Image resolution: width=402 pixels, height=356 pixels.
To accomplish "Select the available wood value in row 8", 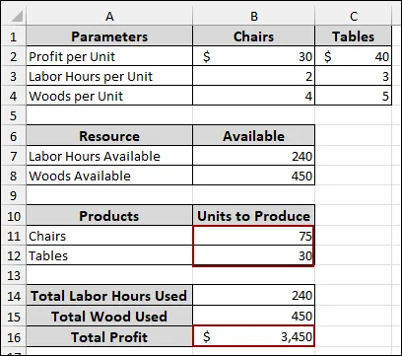I will (x=253, y=176).
